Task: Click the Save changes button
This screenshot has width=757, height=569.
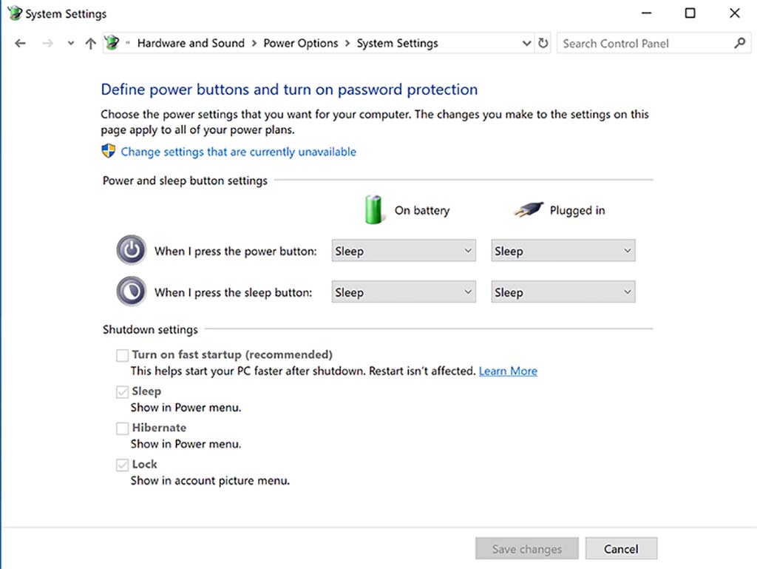Action: click(526, 549)
